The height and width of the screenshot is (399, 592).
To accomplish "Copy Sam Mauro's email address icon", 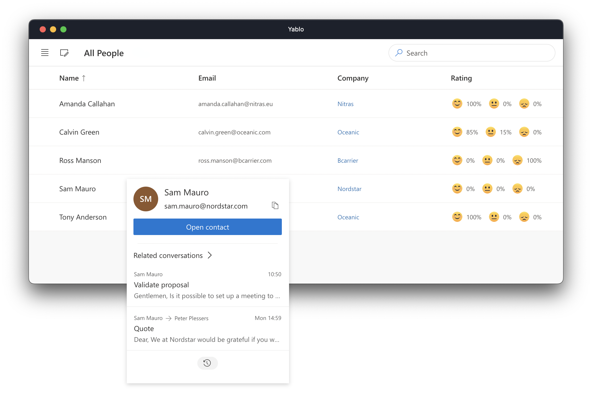I will [x=275, y=205].
